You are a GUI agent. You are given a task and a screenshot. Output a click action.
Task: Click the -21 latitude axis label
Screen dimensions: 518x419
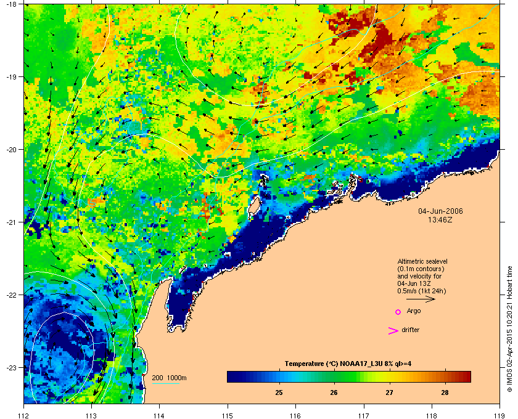click(x=11, y=222)
